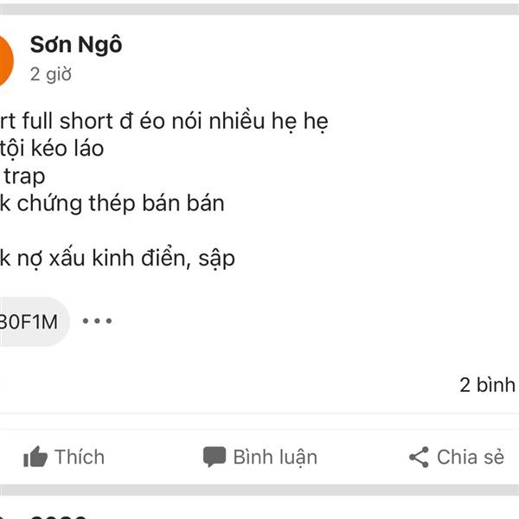Open the partially visible post below
This screenshot has width=519, height=519.
pyautogui.click(x=52, y=514)
